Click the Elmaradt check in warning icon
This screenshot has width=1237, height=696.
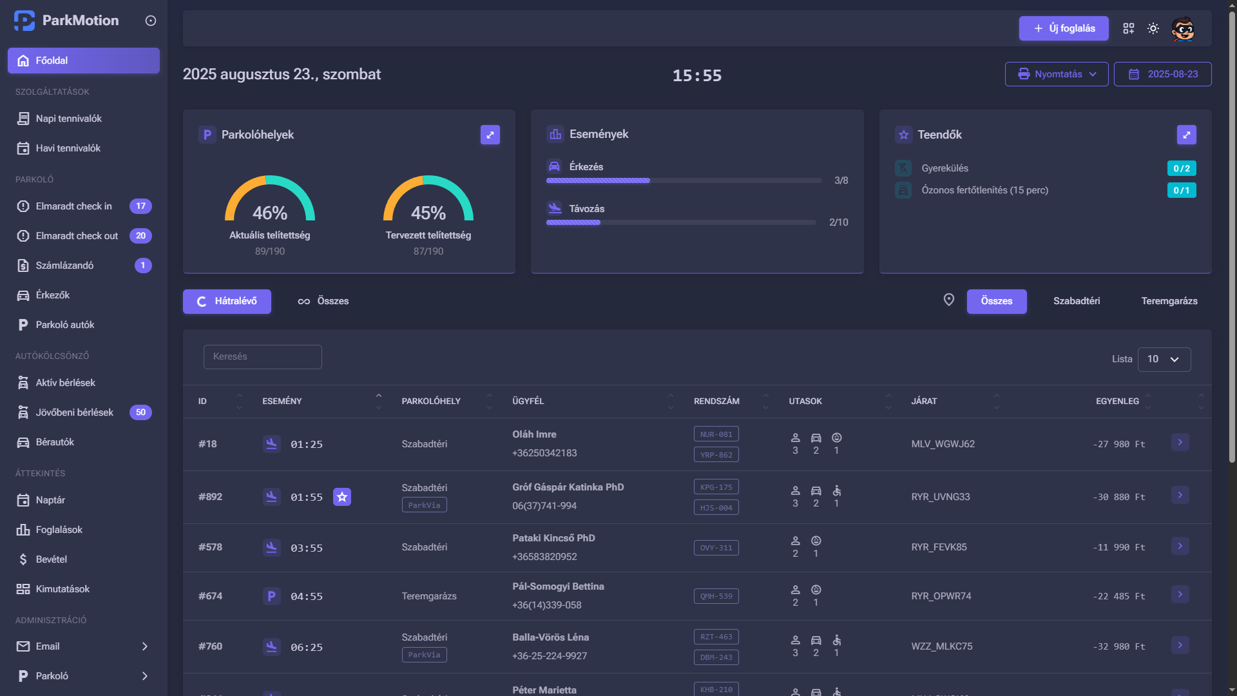pyautogui.click(x=23, y=206)
